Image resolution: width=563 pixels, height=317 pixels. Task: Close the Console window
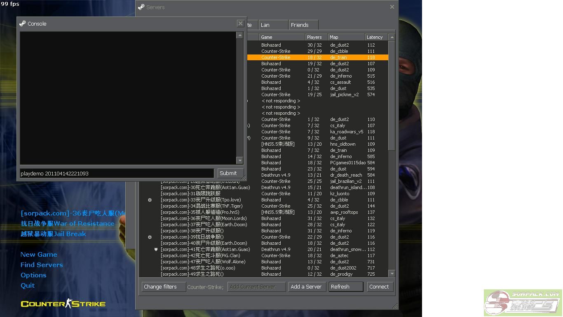point(240,24)
